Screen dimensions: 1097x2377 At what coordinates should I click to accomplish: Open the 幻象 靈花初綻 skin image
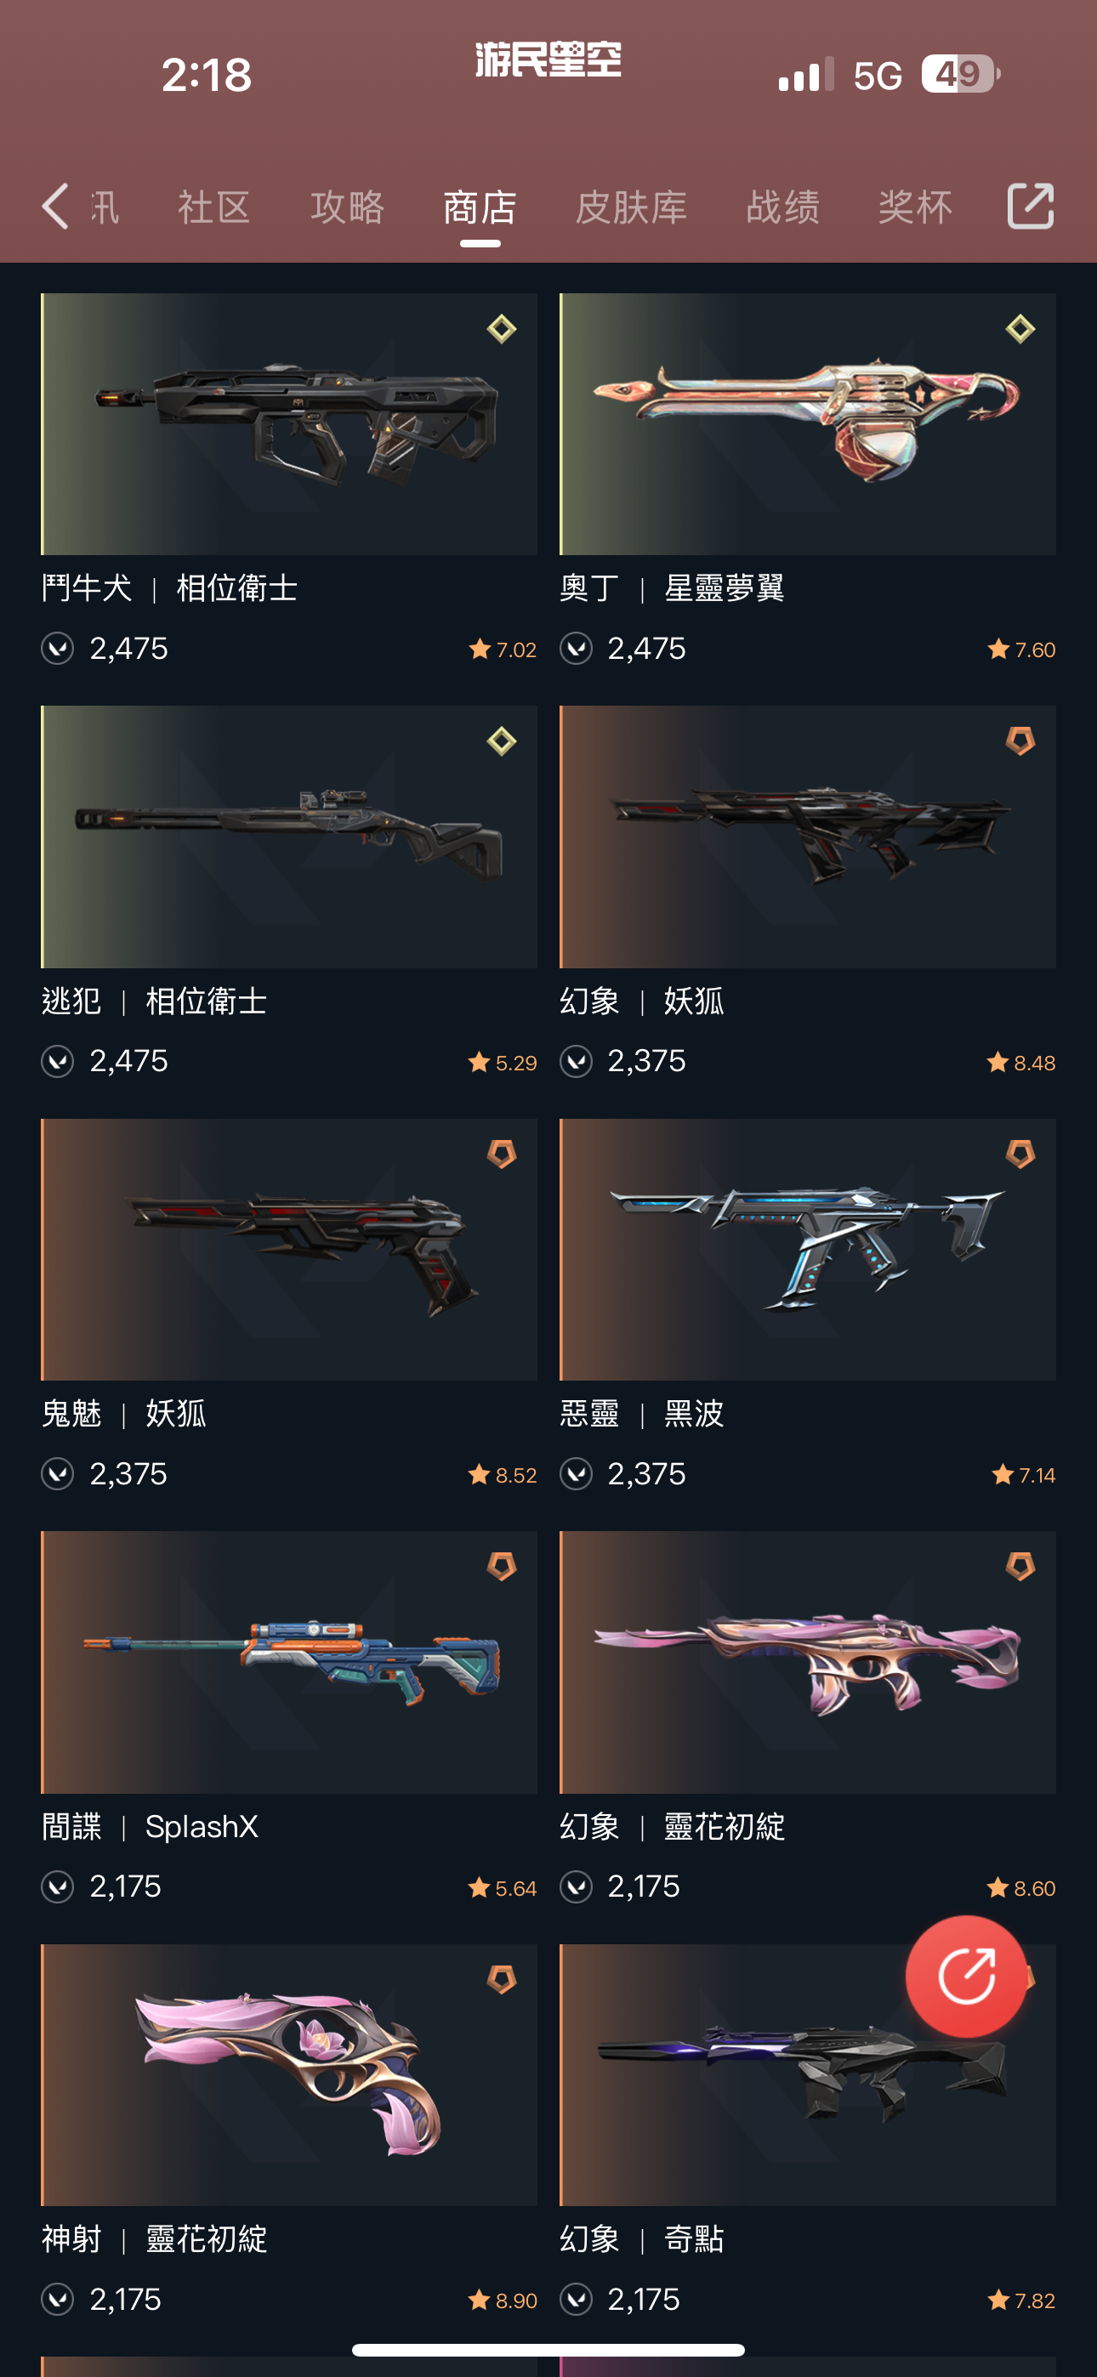tap(807, 1662)
